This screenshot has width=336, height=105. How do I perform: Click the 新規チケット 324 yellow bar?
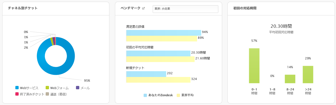(x=158, y=80)
